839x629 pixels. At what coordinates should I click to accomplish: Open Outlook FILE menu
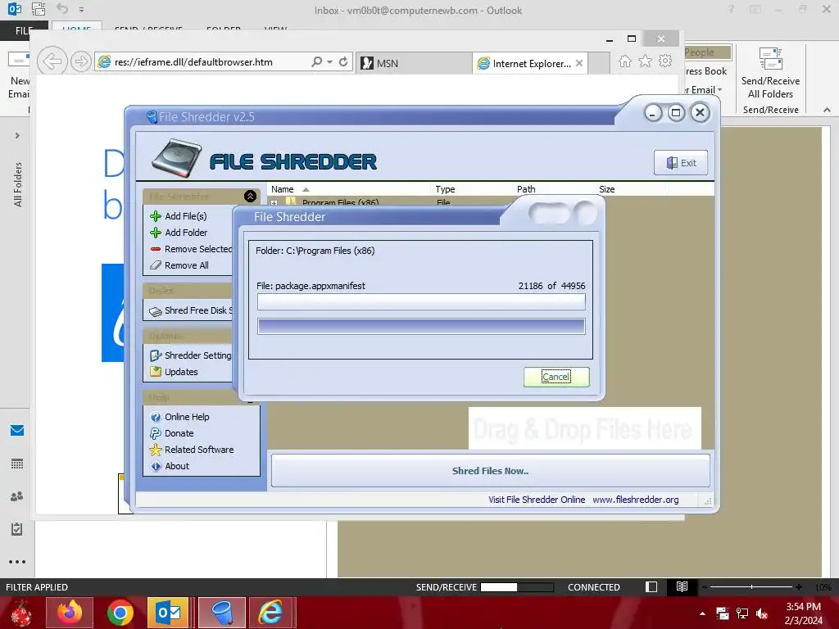pyautogui.click(x=24, y=30)
